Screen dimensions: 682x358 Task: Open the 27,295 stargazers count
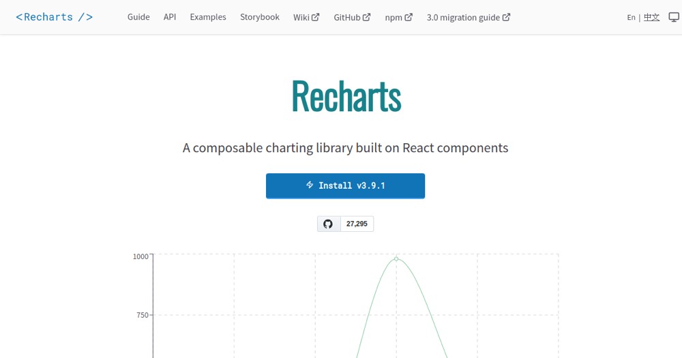click(357, 224)
